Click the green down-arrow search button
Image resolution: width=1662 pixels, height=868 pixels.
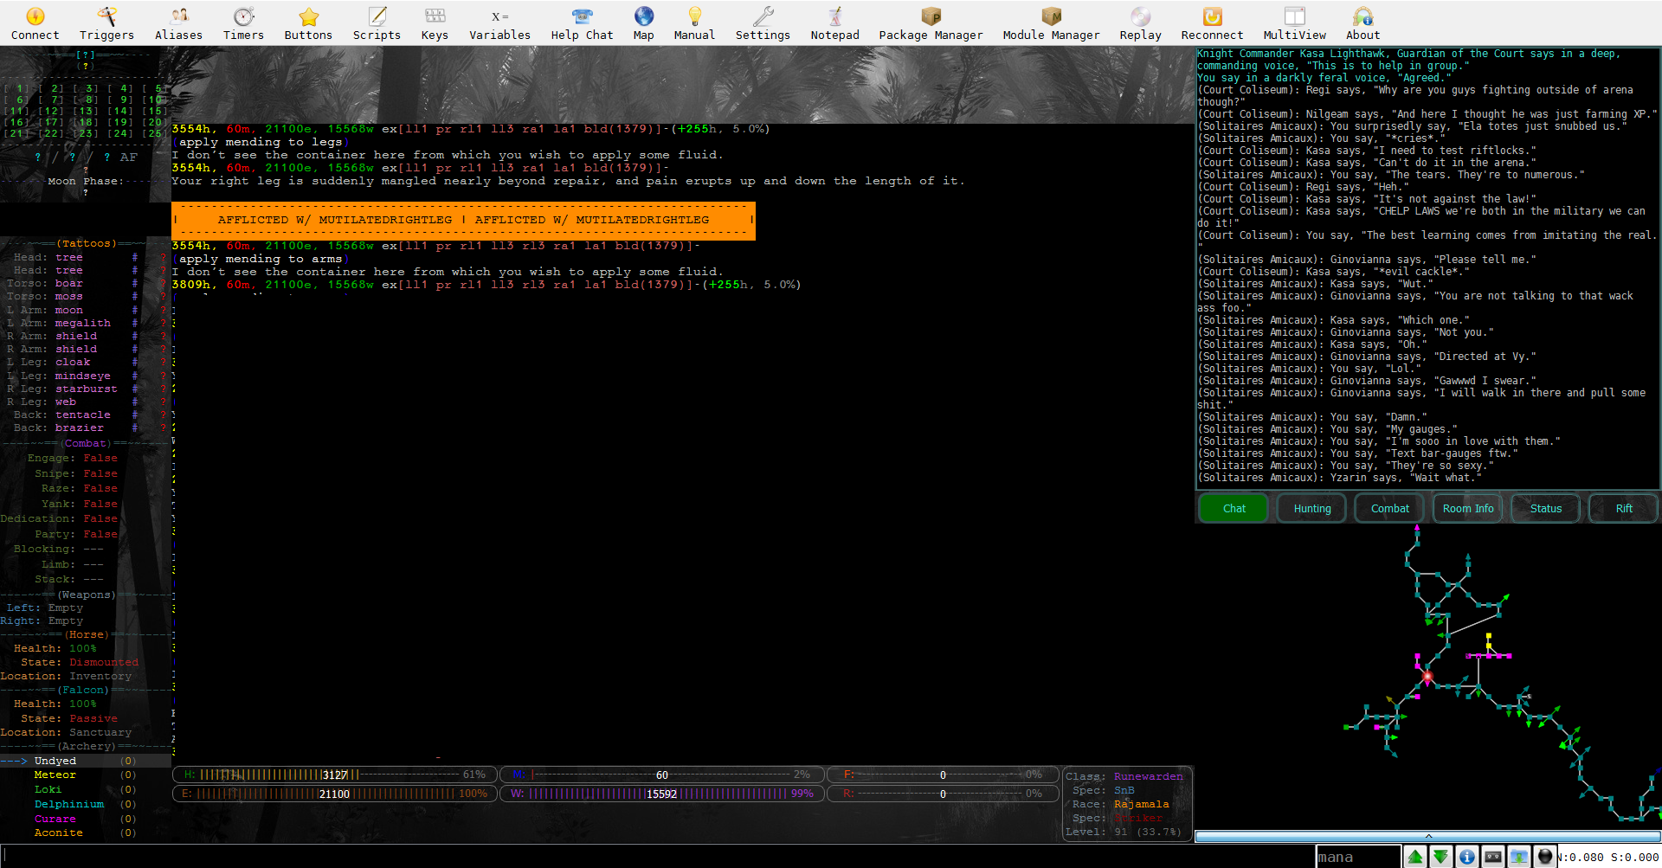1441,857
